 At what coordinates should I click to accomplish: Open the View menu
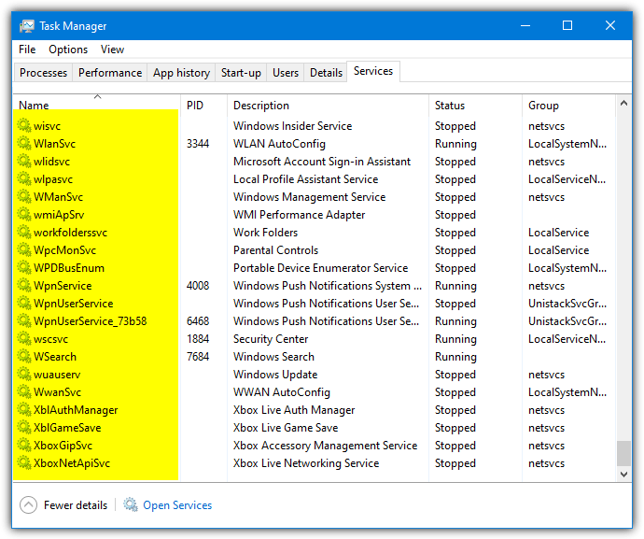click(x=112, y=50)
